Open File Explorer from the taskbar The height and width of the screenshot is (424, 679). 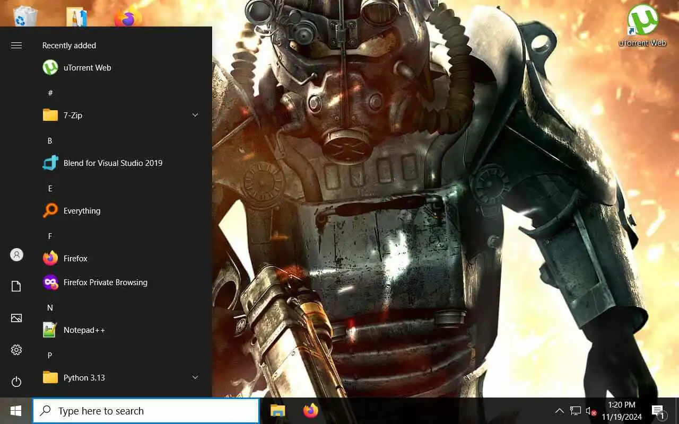pos(278,411)
